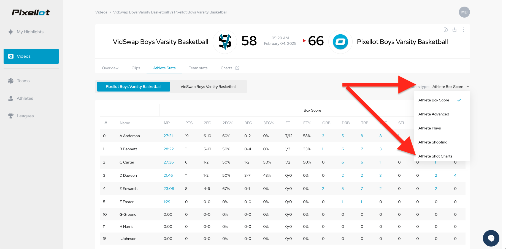The height and width of the screenshot is (249, 506).
Task: Click C Carter minutes played 27:36
Action: point(169,162)
